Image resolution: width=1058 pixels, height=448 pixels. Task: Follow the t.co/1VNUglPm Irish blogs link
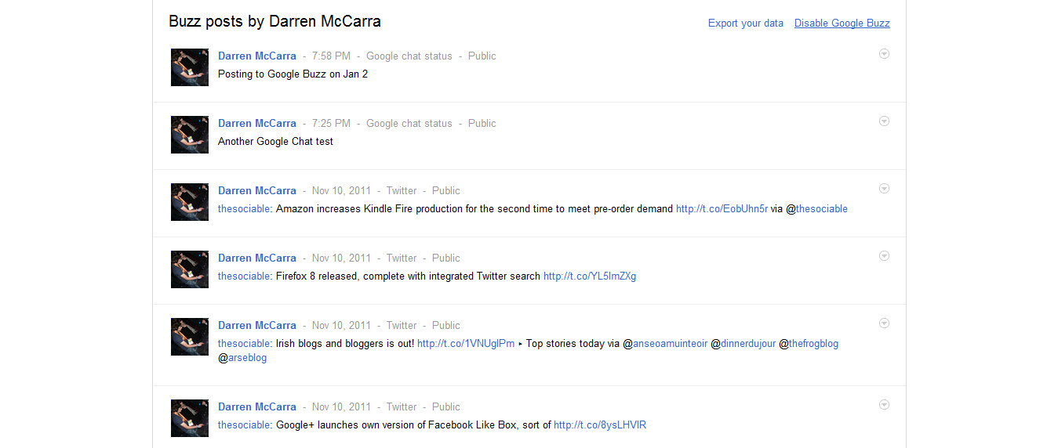(465, 344)
